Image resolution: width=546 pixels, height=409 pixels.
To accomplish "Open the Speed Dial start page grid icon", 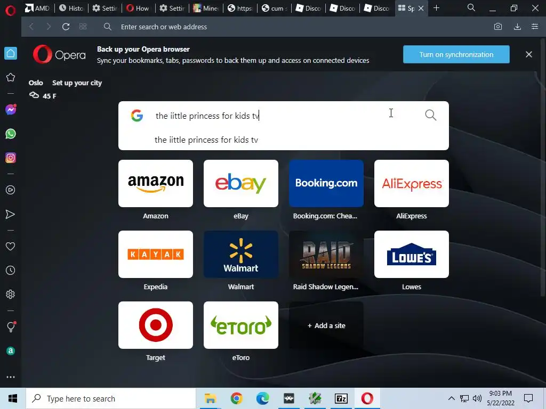I will 83,27.
